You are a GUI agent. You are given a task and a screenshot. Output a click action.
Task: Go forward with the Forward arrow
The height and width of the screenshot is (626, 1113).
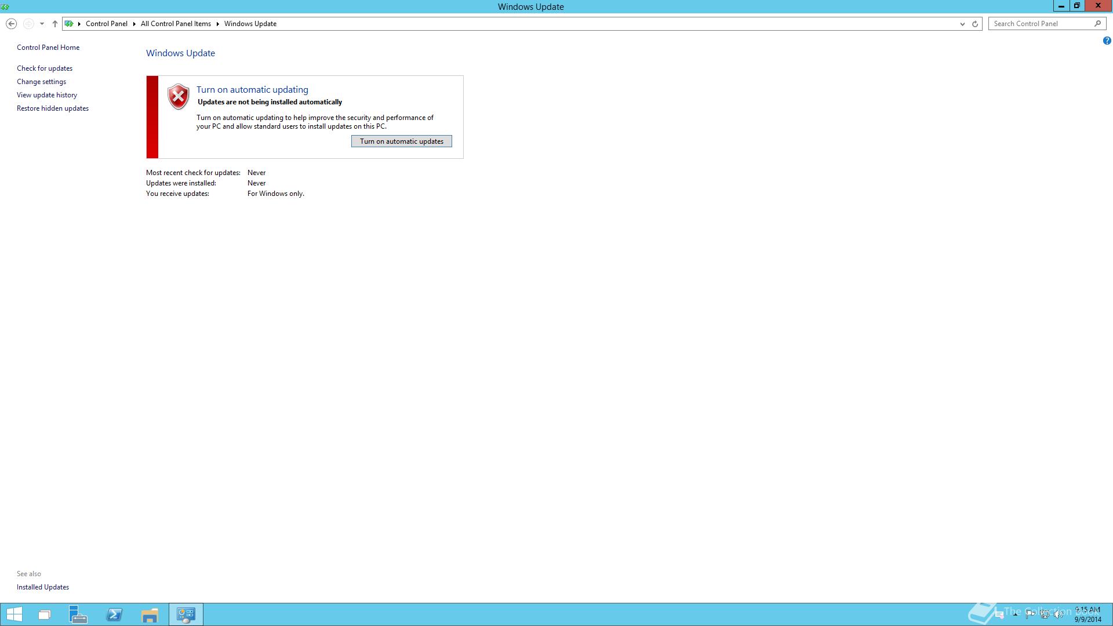[28, 24]
